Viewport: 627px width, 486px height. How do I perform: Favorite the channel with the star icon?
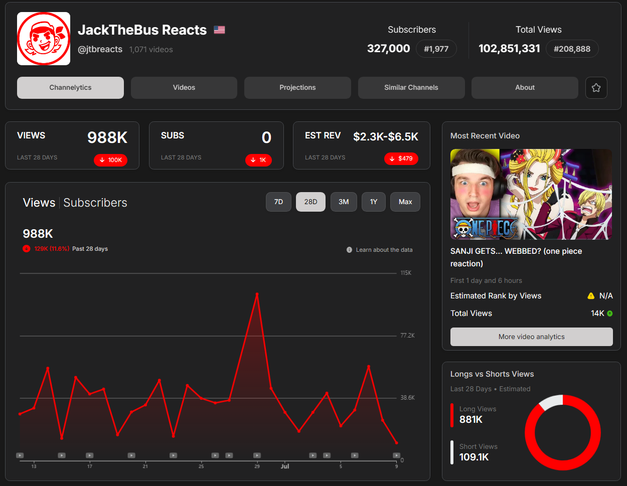point(596,88)
